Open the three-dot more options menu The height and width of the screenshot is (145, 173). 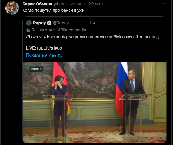tap(164, 4)
